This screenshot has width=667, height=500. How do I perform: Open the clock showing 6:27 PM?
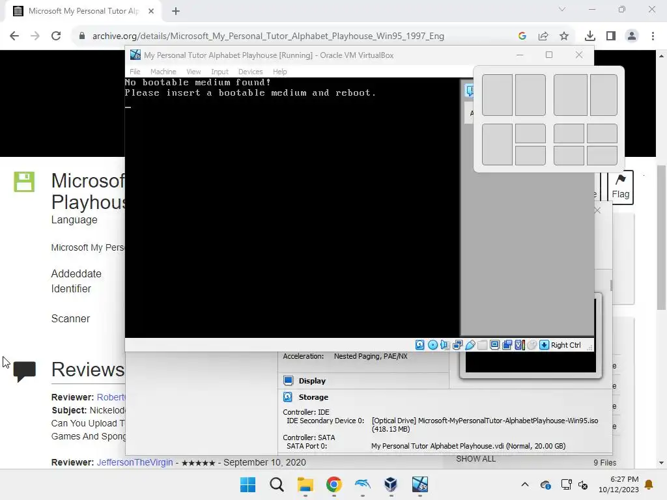point(619,484)
